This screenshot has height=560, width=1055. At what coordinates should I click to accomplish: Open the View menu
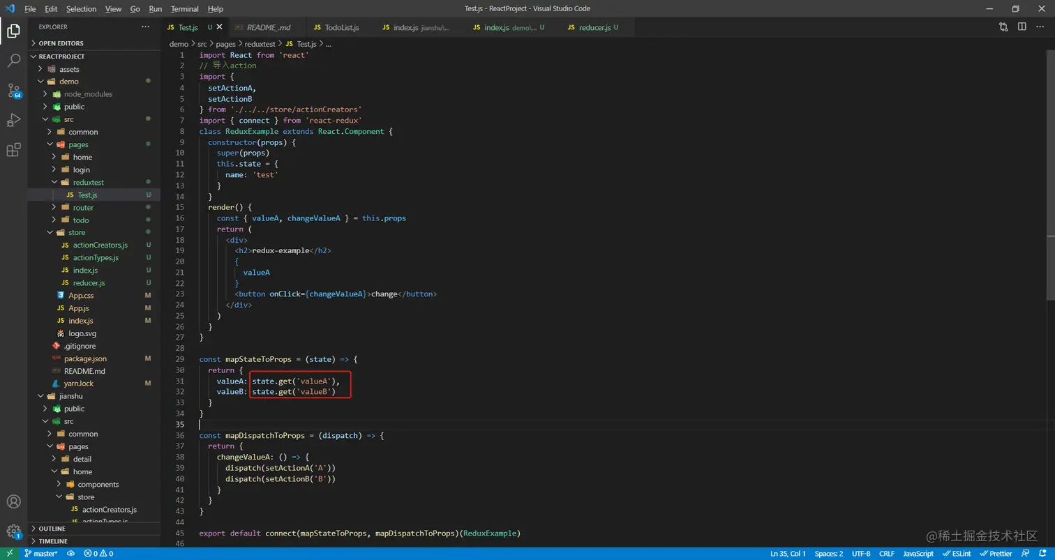[x=113, y=9]
